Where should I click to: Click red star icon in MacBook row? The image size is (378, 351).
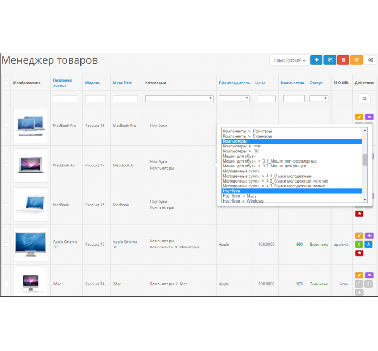(x=359, y=213)
